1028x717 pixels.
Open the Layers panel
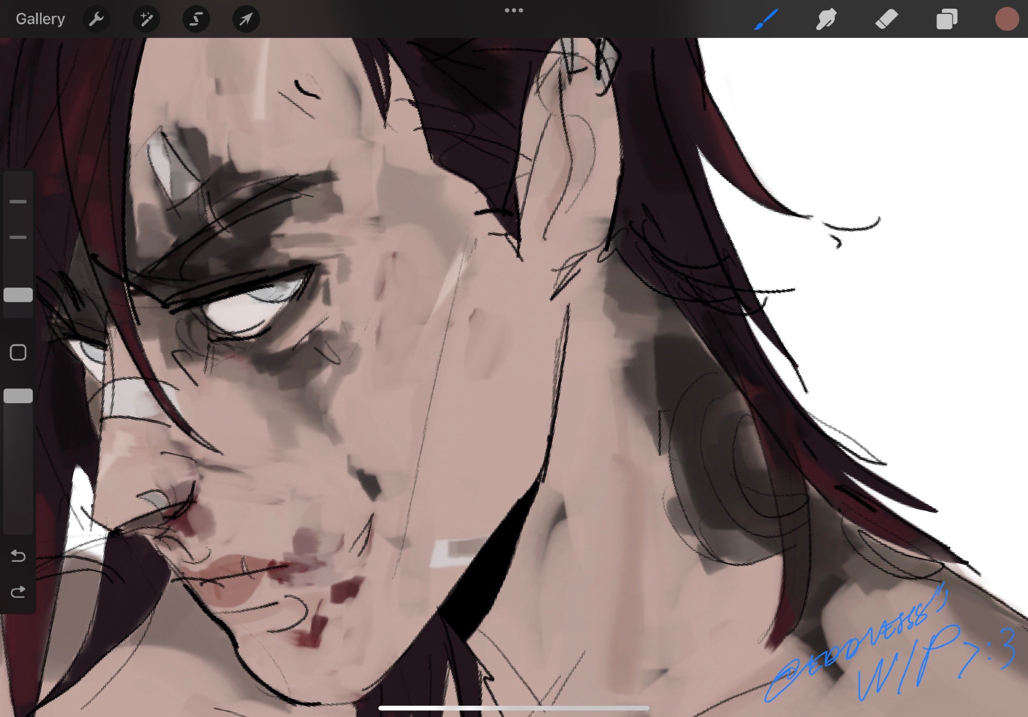point(946,20)
